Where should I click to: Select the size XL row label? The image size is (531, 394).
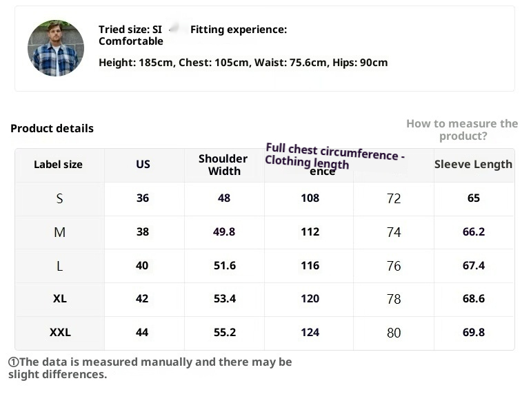point(59,299)
